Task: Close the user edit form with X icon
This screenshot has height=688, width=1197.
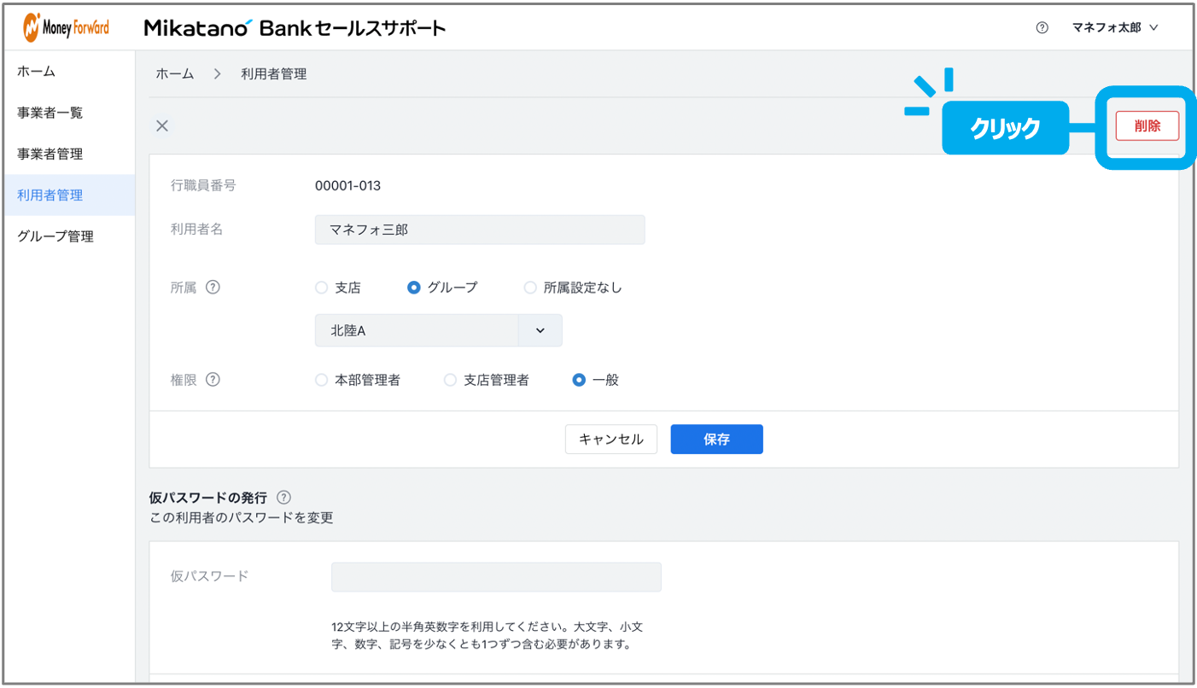Action: (x=162, y=126)
